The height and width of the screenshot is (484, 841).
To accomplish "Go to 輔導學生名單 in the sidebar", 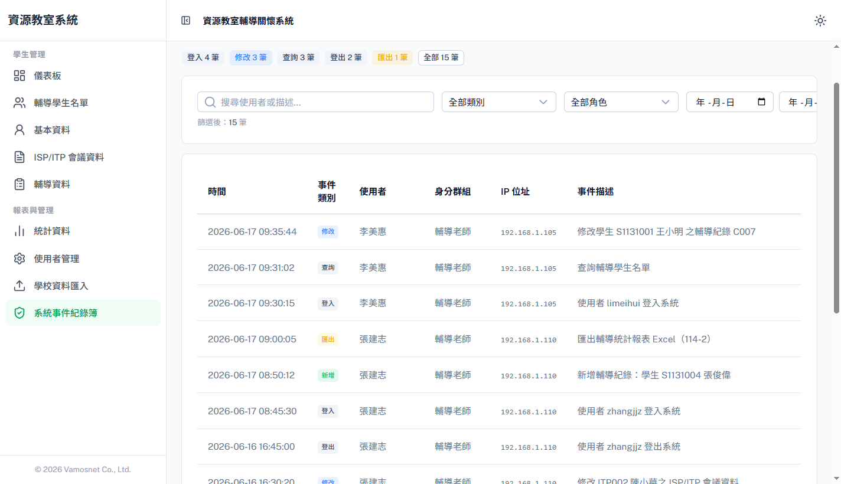I will tap(83, 103).
